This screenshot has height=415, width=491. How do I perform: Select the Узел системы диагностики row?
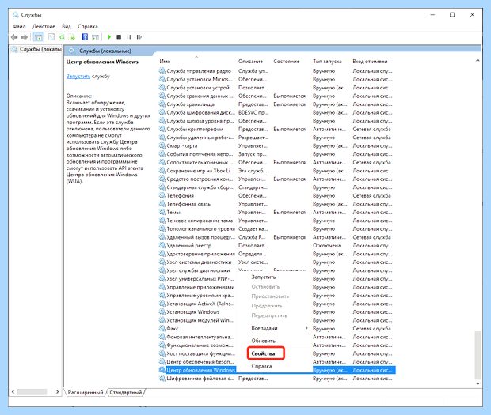[x=277, y=262]
